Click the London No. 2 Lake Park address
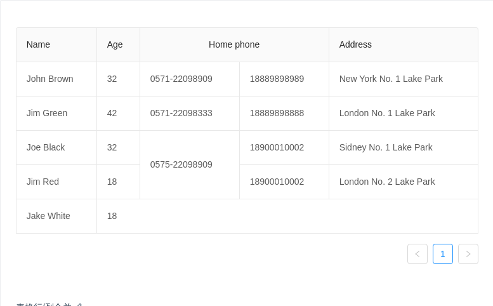493x306 pixels. coord(387,182)
